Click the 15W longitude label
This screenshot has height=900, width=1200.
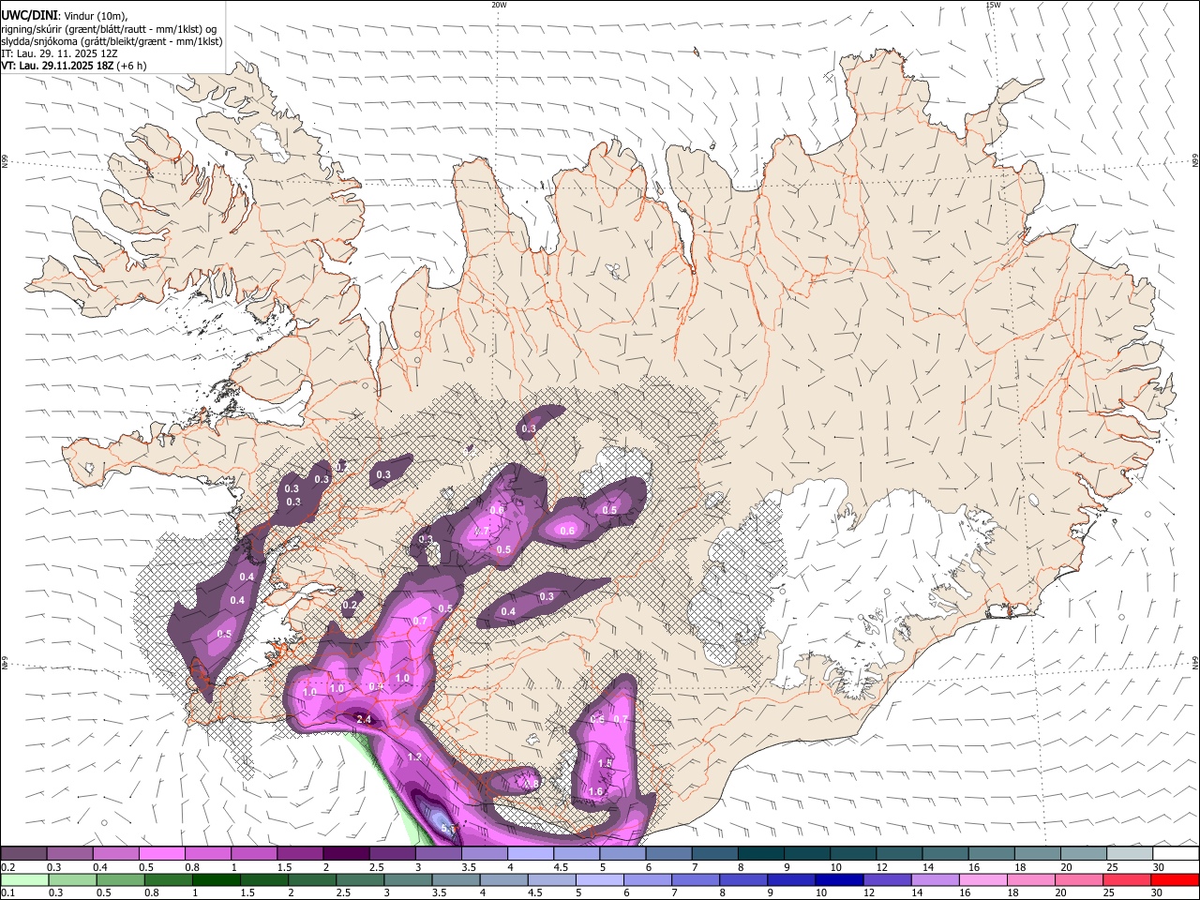click(x=993, y=5)
